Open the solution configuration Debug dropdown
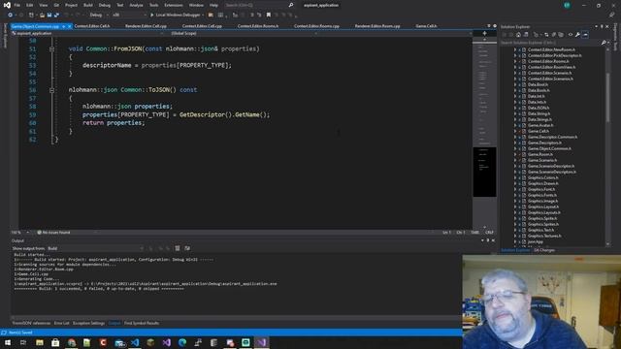Screen dimensions: 621x349 pyautogui.click(x=98, y=15)
